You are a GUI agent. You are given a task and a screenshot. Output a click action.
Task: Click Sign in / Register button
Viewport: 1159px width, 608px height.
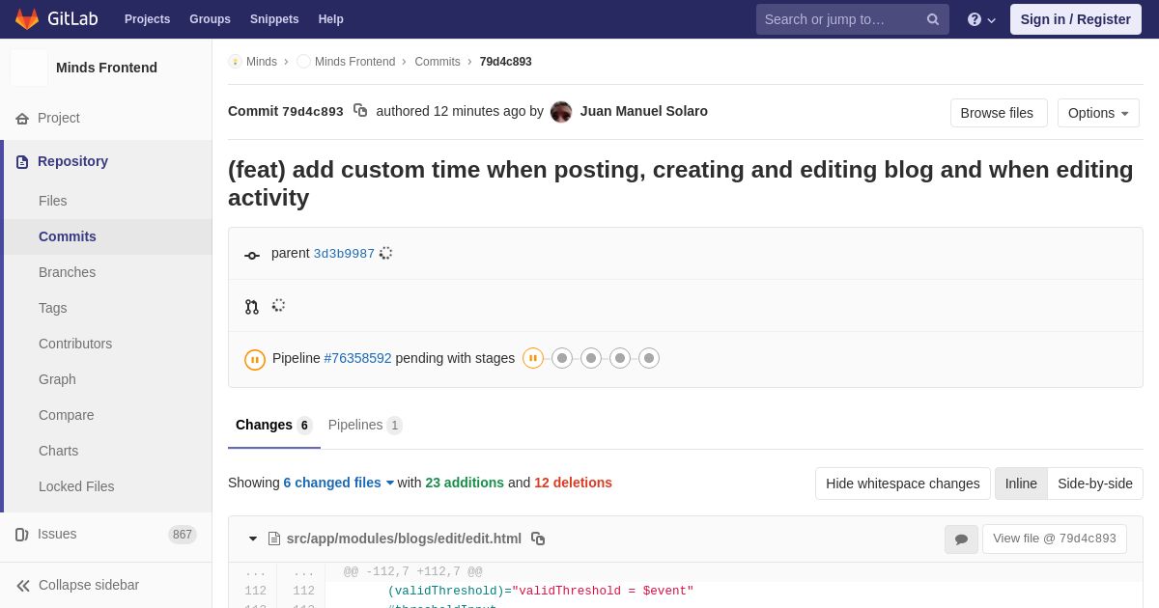point(1076,19)
